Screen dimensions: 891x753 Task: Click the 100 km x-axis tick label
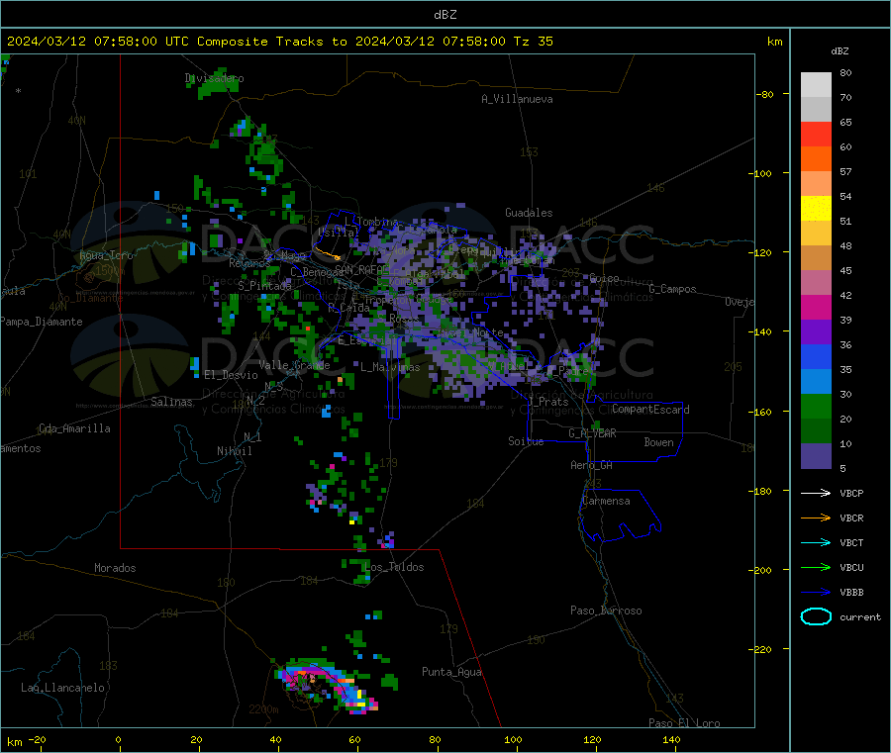tap(513, 739)
